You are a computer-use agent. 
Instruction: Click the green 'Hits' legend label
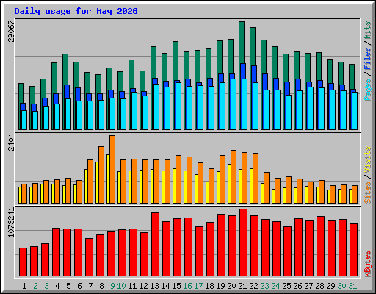click(x=368, y=30)
